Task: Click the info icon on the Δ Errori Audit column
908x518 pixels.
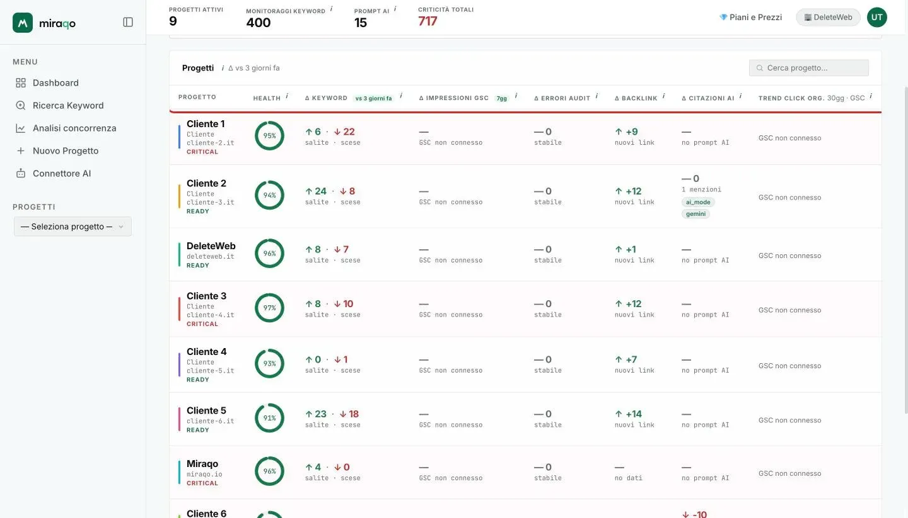Action: pyautogui.click(x=597, y=96)
